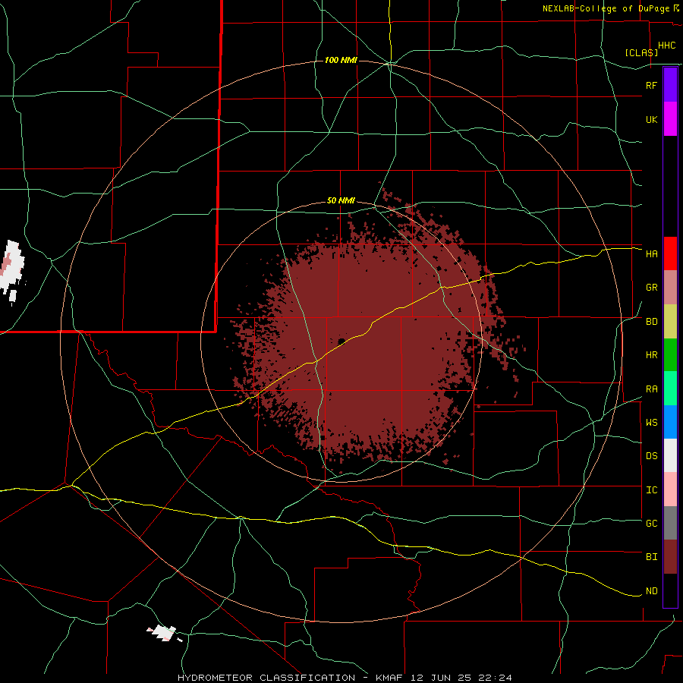Click the gray GC legend swatch
The image size is (683, 683).
point(670,523)
